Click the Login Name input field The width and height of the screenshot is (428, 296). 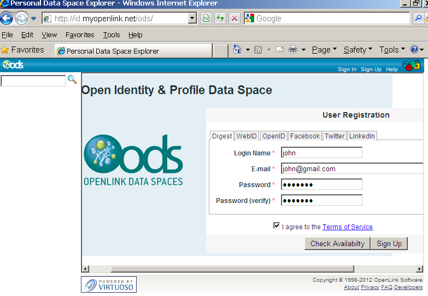pyautogui.click(x=321, y=153)
